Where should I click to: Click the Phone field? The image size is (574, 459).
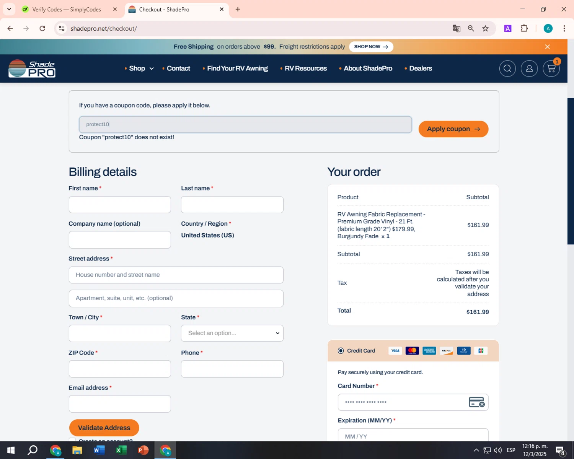[x=232, y=369]
